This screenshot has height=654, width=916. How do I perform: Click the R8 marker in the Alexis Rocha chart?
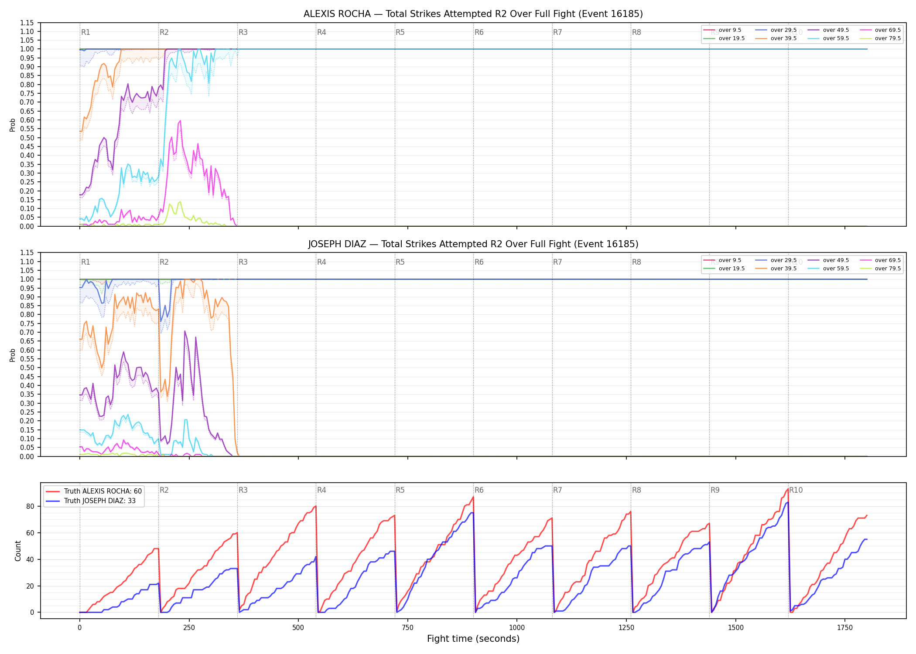636,32
